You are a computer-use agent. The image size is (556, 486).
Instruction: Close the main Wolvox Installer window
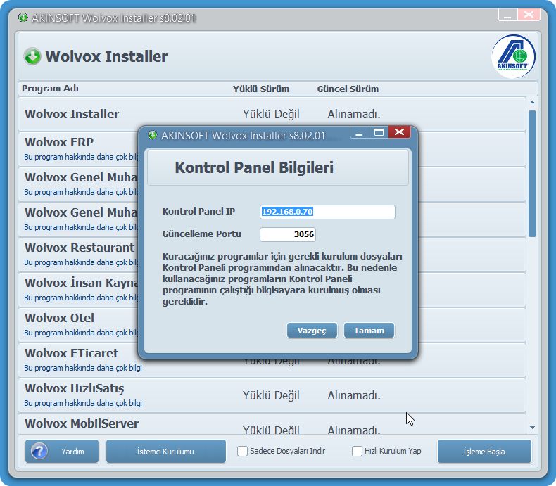[x=529, y=15]
